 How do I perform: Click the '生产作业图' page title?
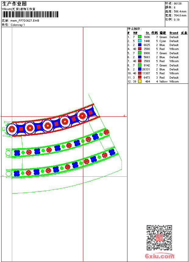pos(14,4)
